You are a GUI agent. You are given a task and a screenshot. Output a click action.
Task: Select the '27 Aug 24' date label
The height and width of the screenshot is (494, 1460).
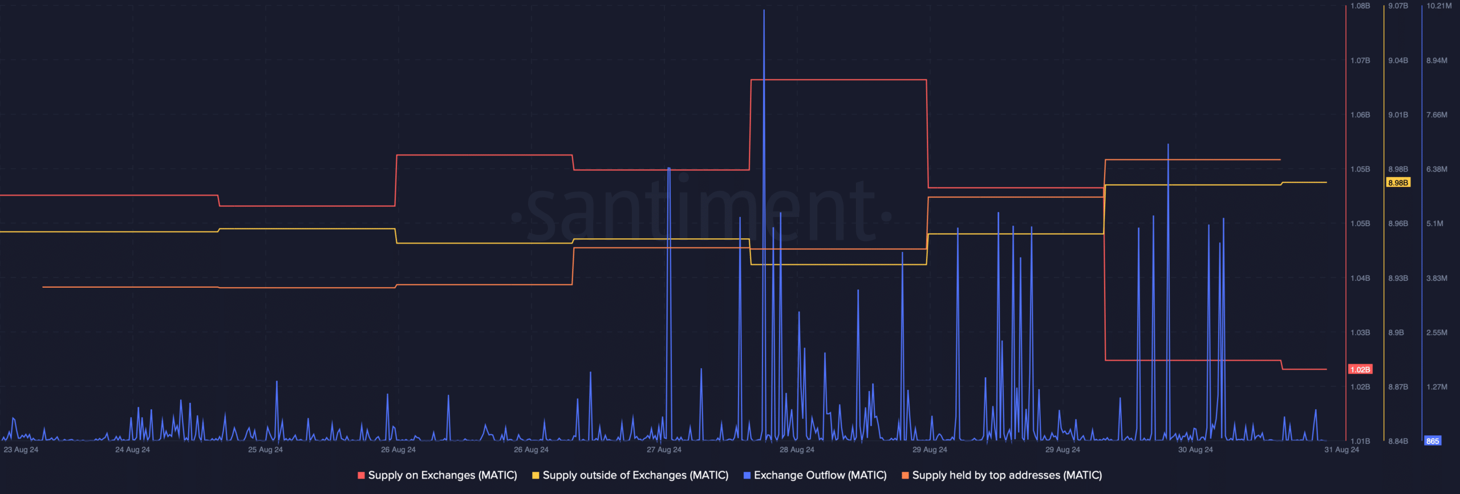pyautogui.click(x=664, y=450)
